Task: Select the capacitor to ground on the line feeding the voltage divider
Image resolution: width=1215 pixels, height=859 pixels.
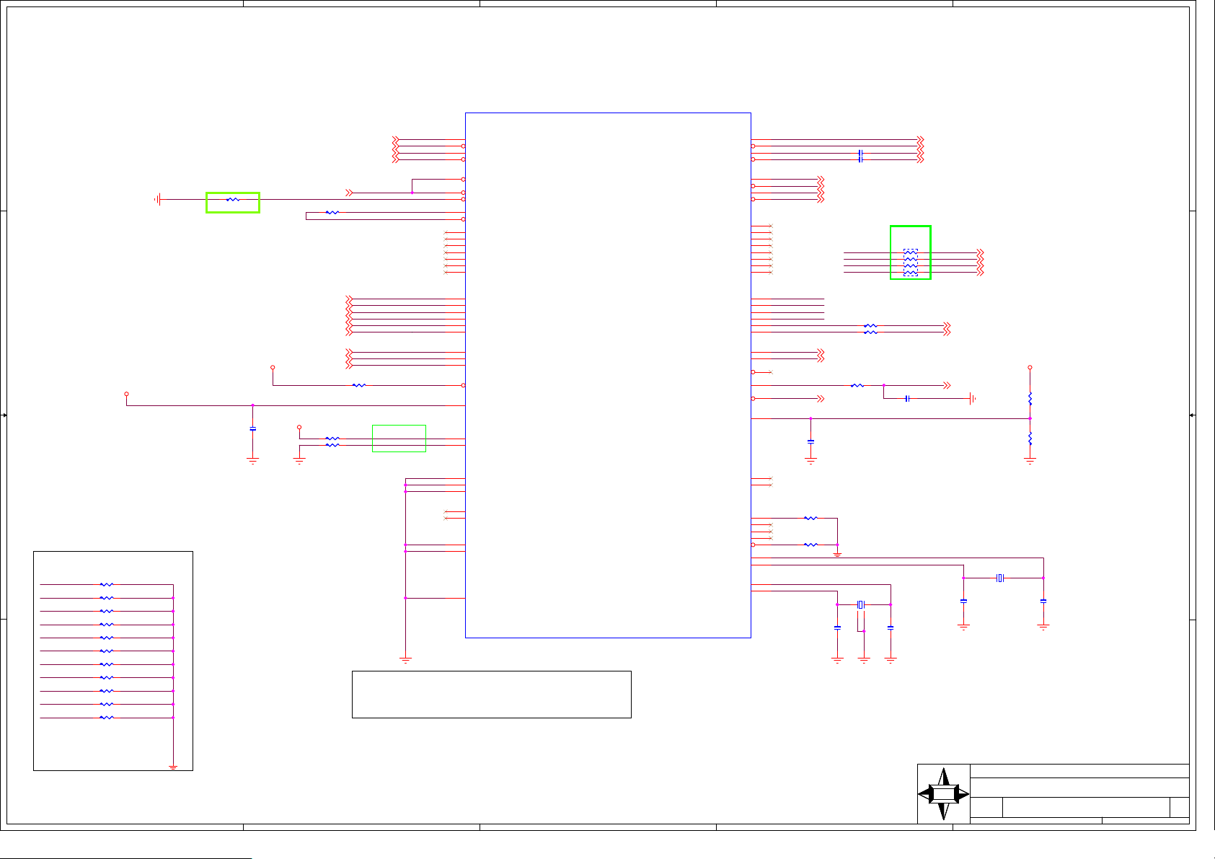Action: point(810,441)
